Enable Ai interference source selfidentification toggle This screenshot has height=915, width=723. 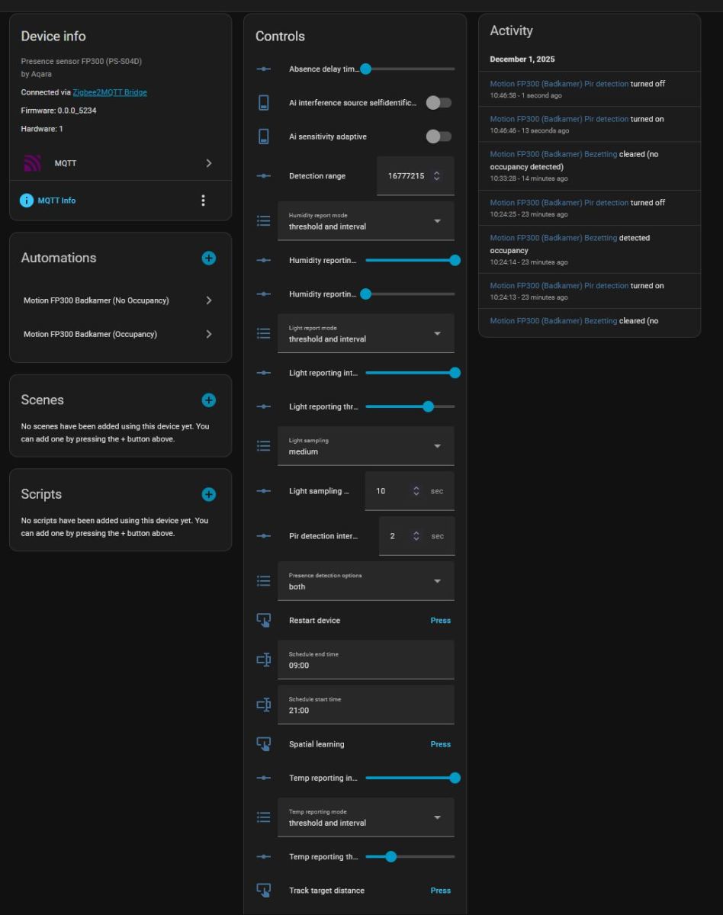(x=439, y=103)
